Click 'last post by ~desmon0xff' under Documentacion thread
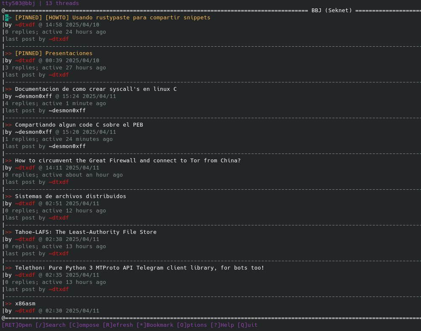This screenshot has width=421, height=331. click(x=45, y=110)
